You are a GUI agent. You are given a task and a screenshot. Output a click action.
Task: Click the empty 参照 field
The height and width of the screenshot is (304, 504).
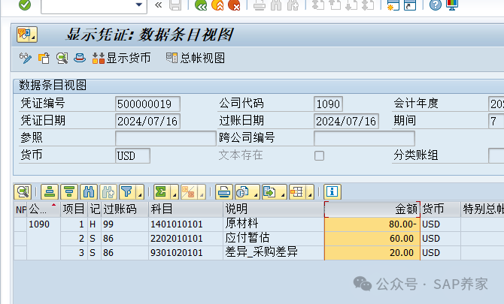coord(165,138)
